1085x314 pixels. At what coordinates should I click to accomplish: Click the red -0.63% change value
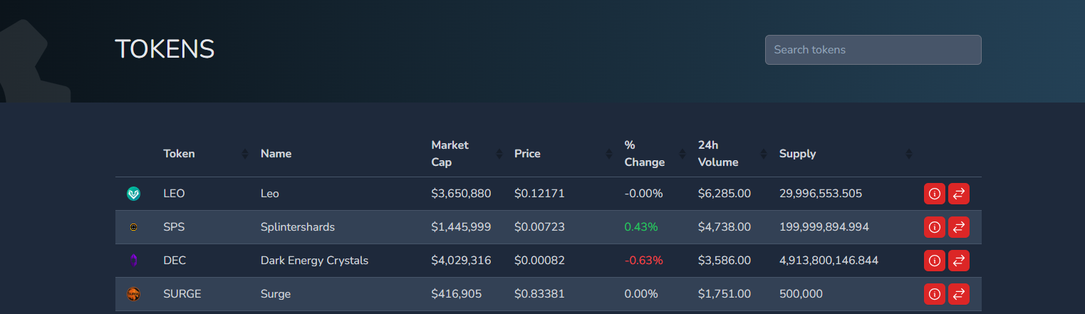pos(644,261)
